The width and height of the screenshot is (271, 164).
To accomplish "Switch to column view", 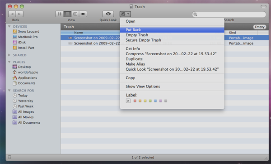I will point(75,14).
